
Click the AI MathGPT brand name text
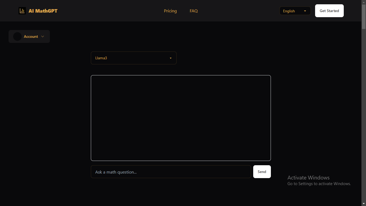[x=43, y=11]
